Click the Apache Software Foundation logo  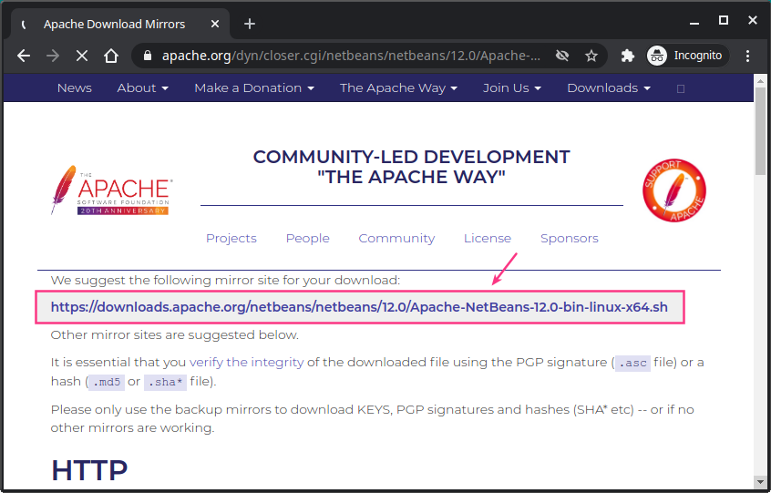pos(111,190)
